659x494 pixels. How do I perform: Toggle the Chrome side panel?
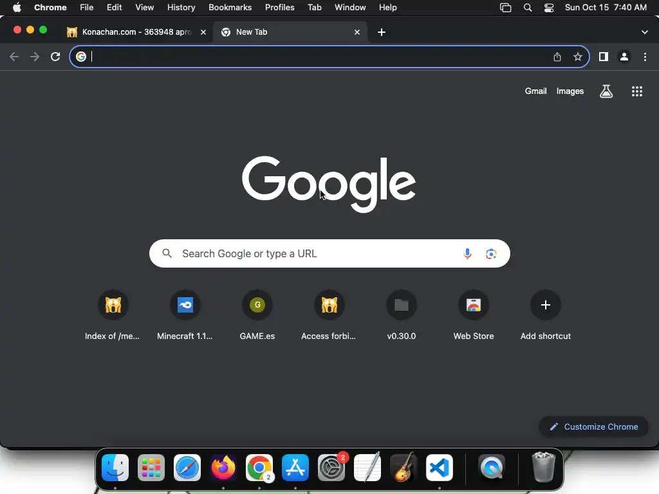pos(604,57)
